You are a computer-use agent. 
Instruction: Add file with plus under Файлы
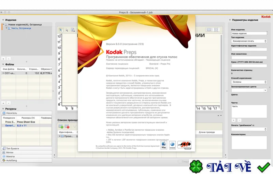pyautogui.click(x=3, y=103)
